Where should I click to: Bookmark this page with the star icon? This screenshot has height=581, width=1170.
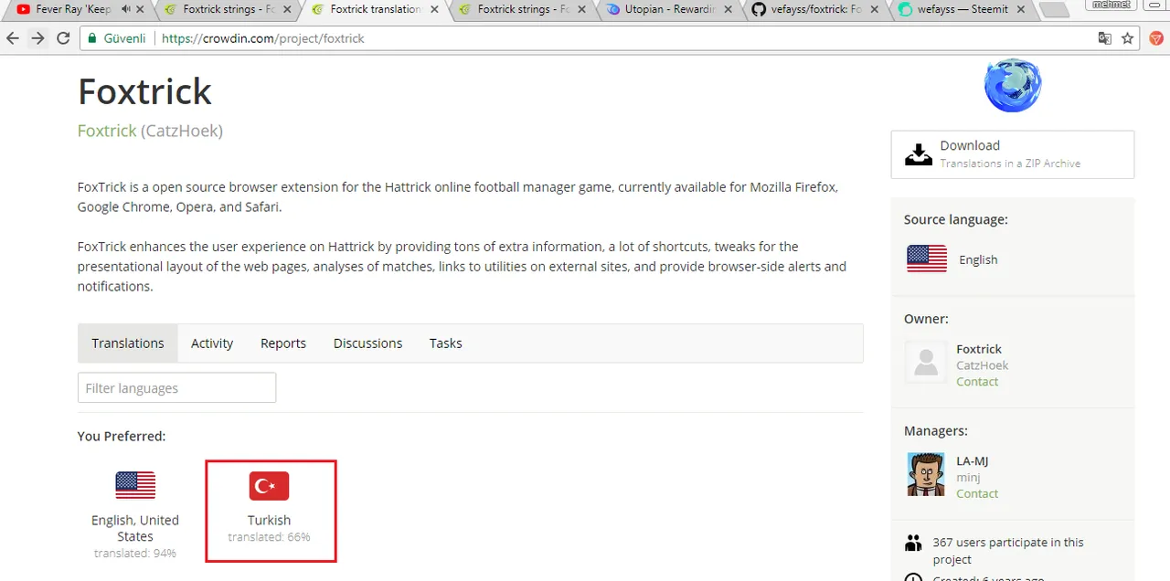tap(1128, 38)
